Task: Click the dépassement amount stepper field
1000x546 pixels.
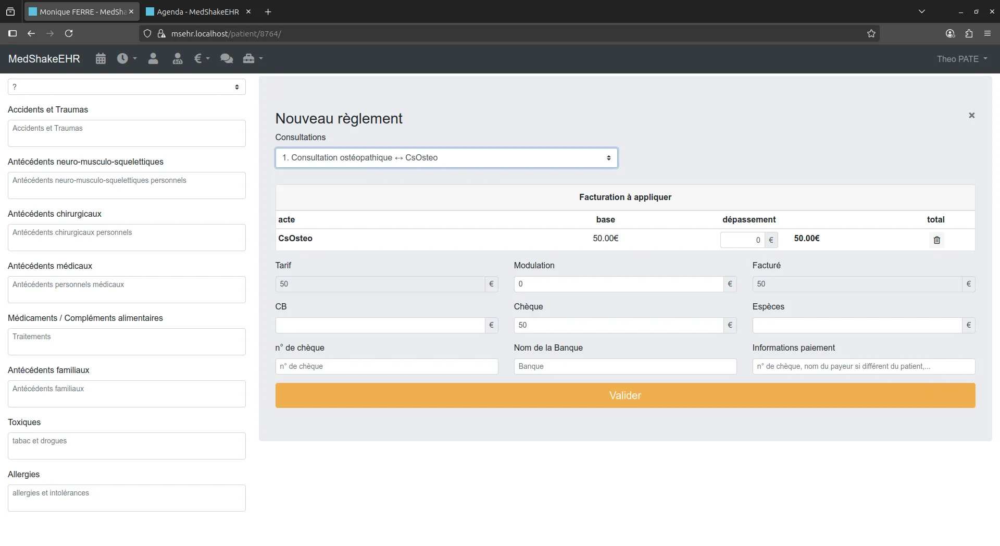Action: [742, 240]
